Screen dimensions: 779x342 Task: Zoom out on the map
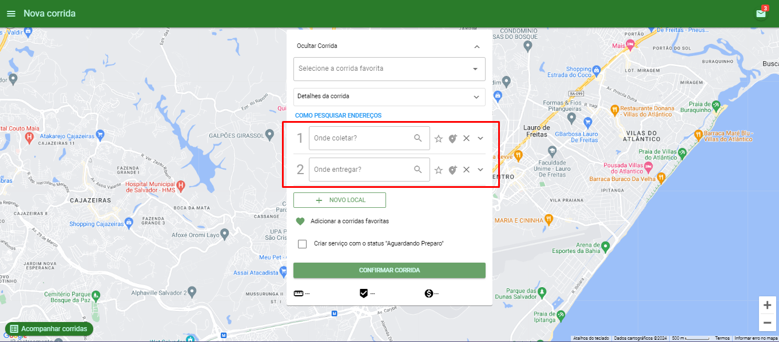[767, 323]
